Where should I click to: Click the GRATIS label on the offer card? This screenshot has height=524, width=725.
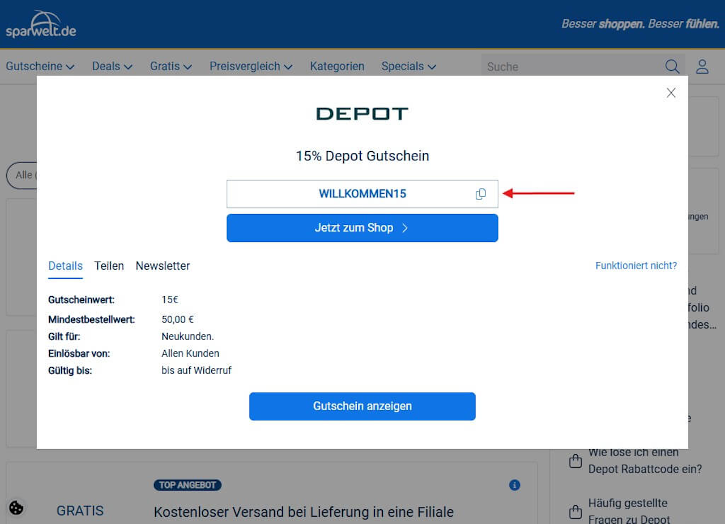point(80,511)
